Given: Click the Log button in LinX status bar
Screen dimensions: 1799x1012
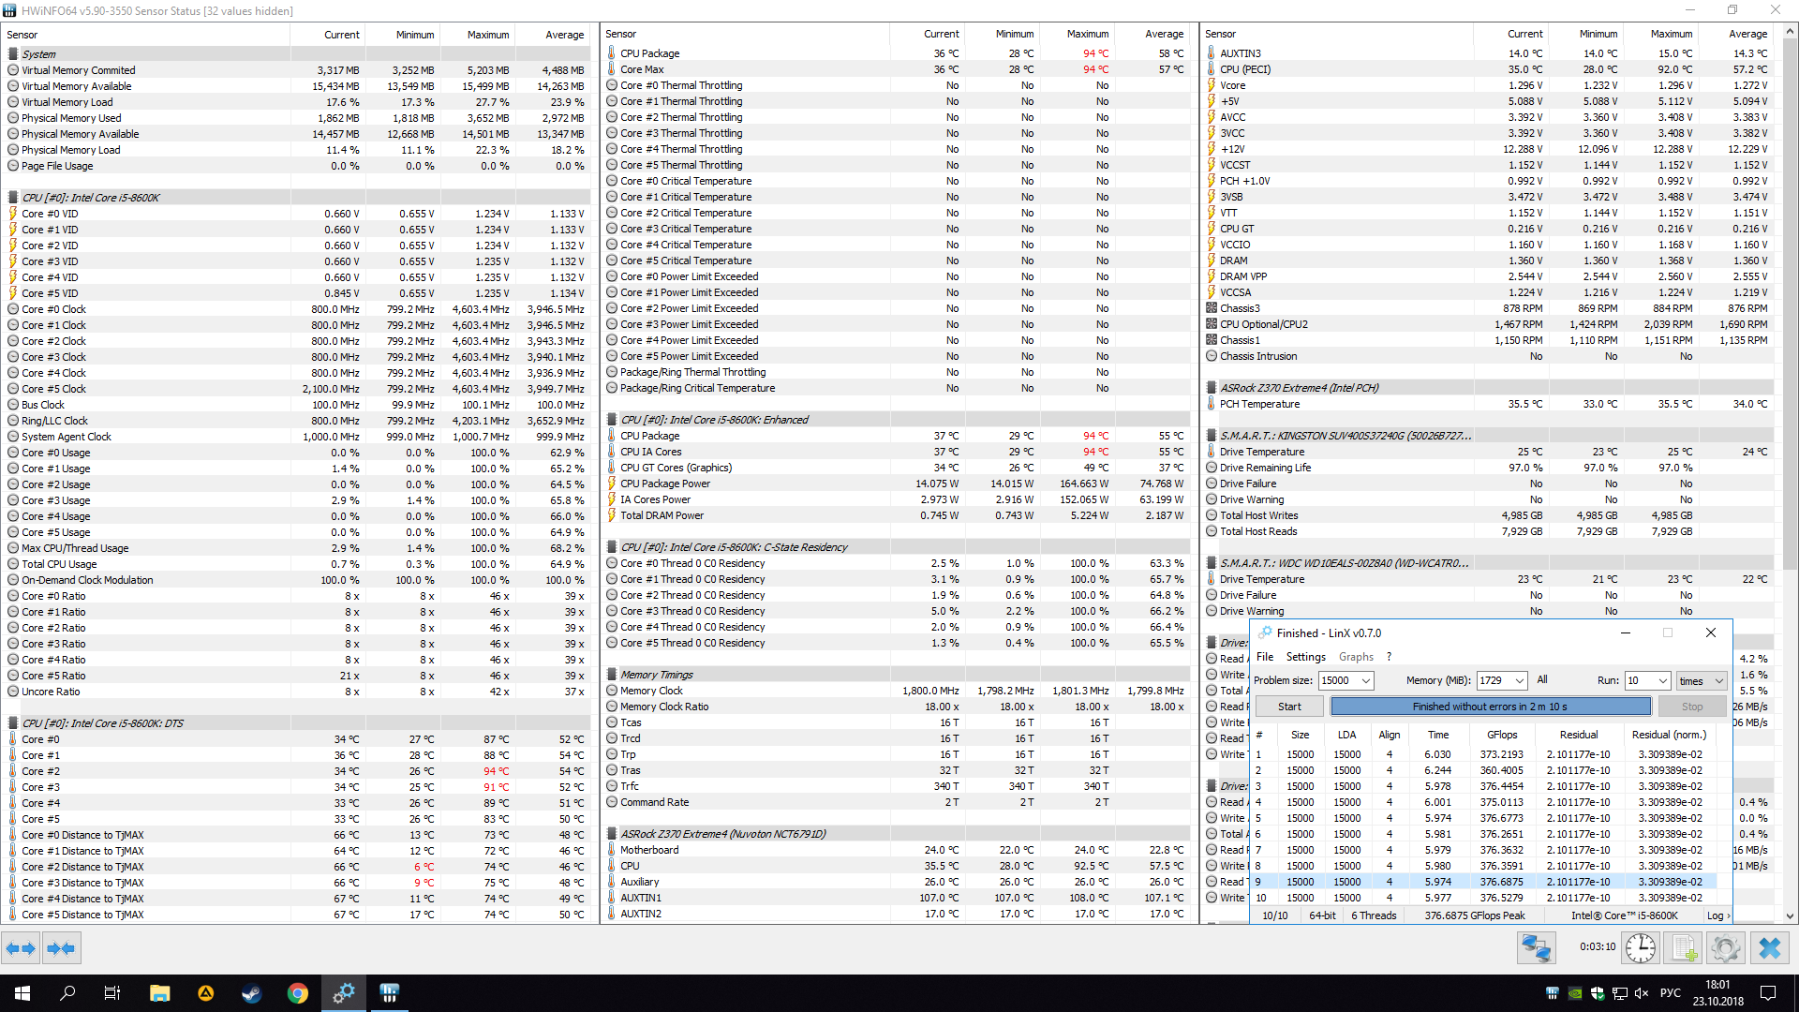Looking at the screenshot, I should click(1717, 915).
